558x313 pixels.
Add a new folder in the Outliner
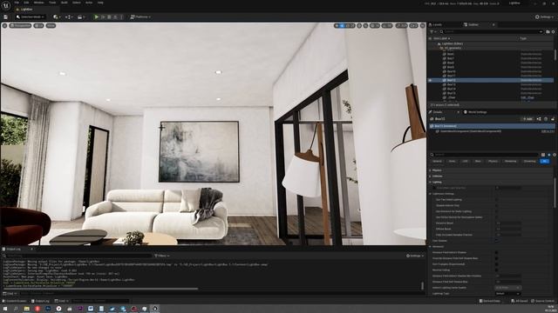pos(548,31)
